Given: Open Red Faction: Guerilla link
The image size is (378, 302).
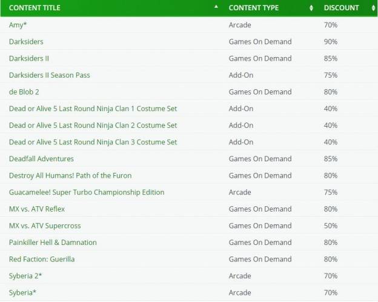Looking at the screenshot, I should (x=42, y=260).
